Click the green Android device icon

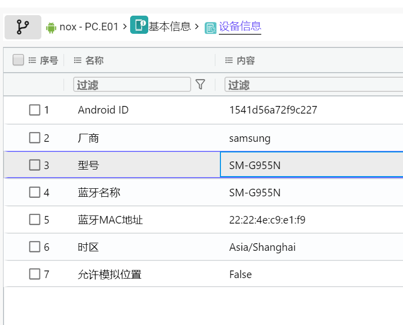51,28
